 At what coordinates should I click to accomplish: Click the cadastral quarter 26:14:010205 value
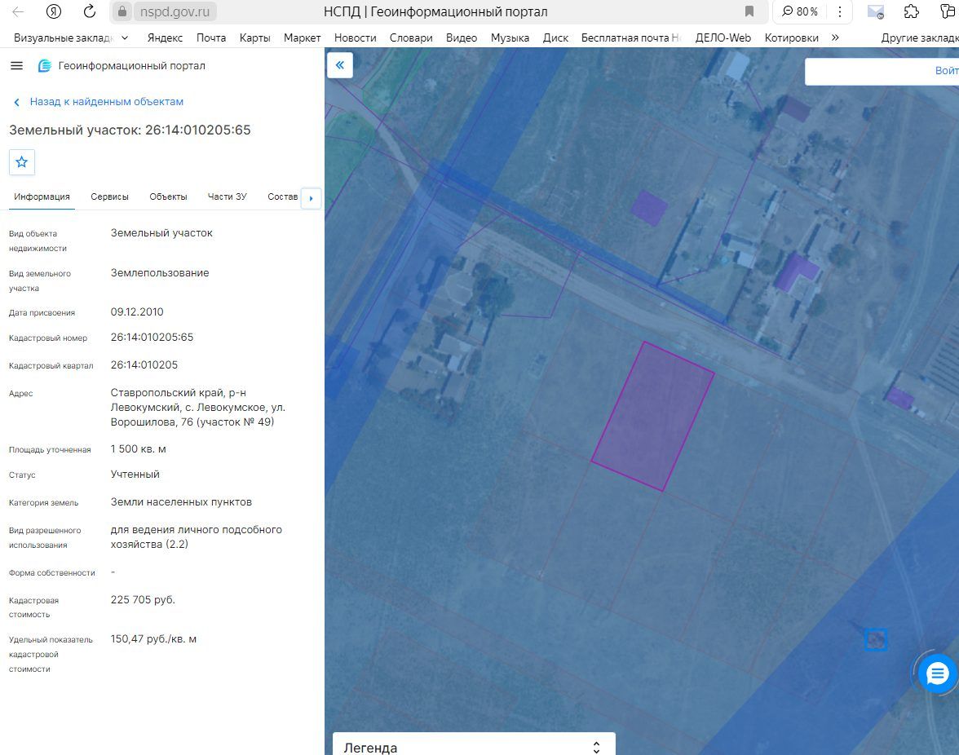coord(144,365)
